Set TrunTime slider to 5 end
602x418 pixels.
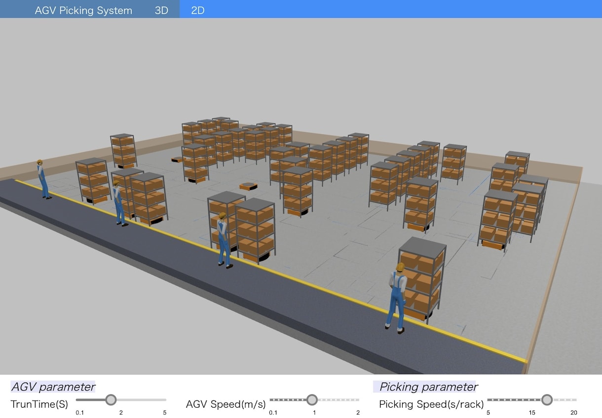165,399
